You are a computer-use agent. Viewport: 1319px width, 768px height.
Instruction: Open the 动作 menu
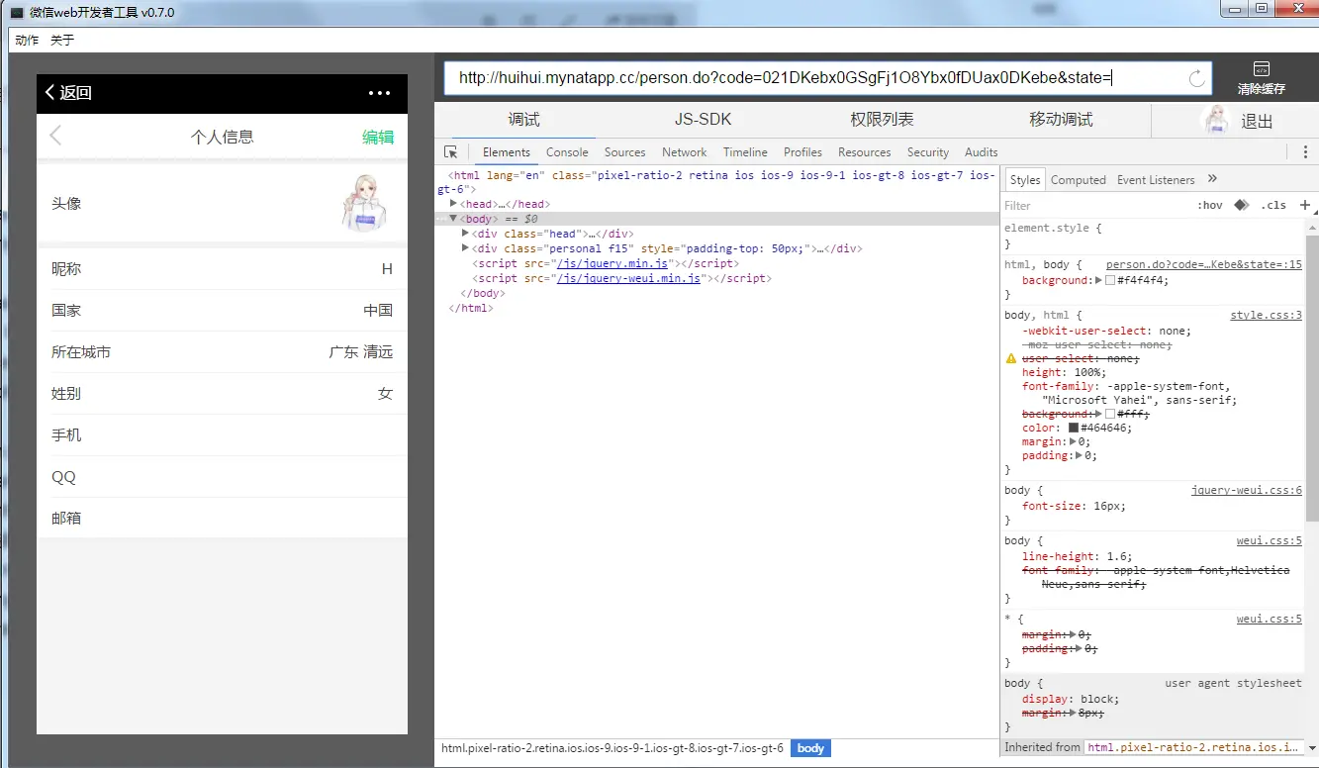coord(27,41)
